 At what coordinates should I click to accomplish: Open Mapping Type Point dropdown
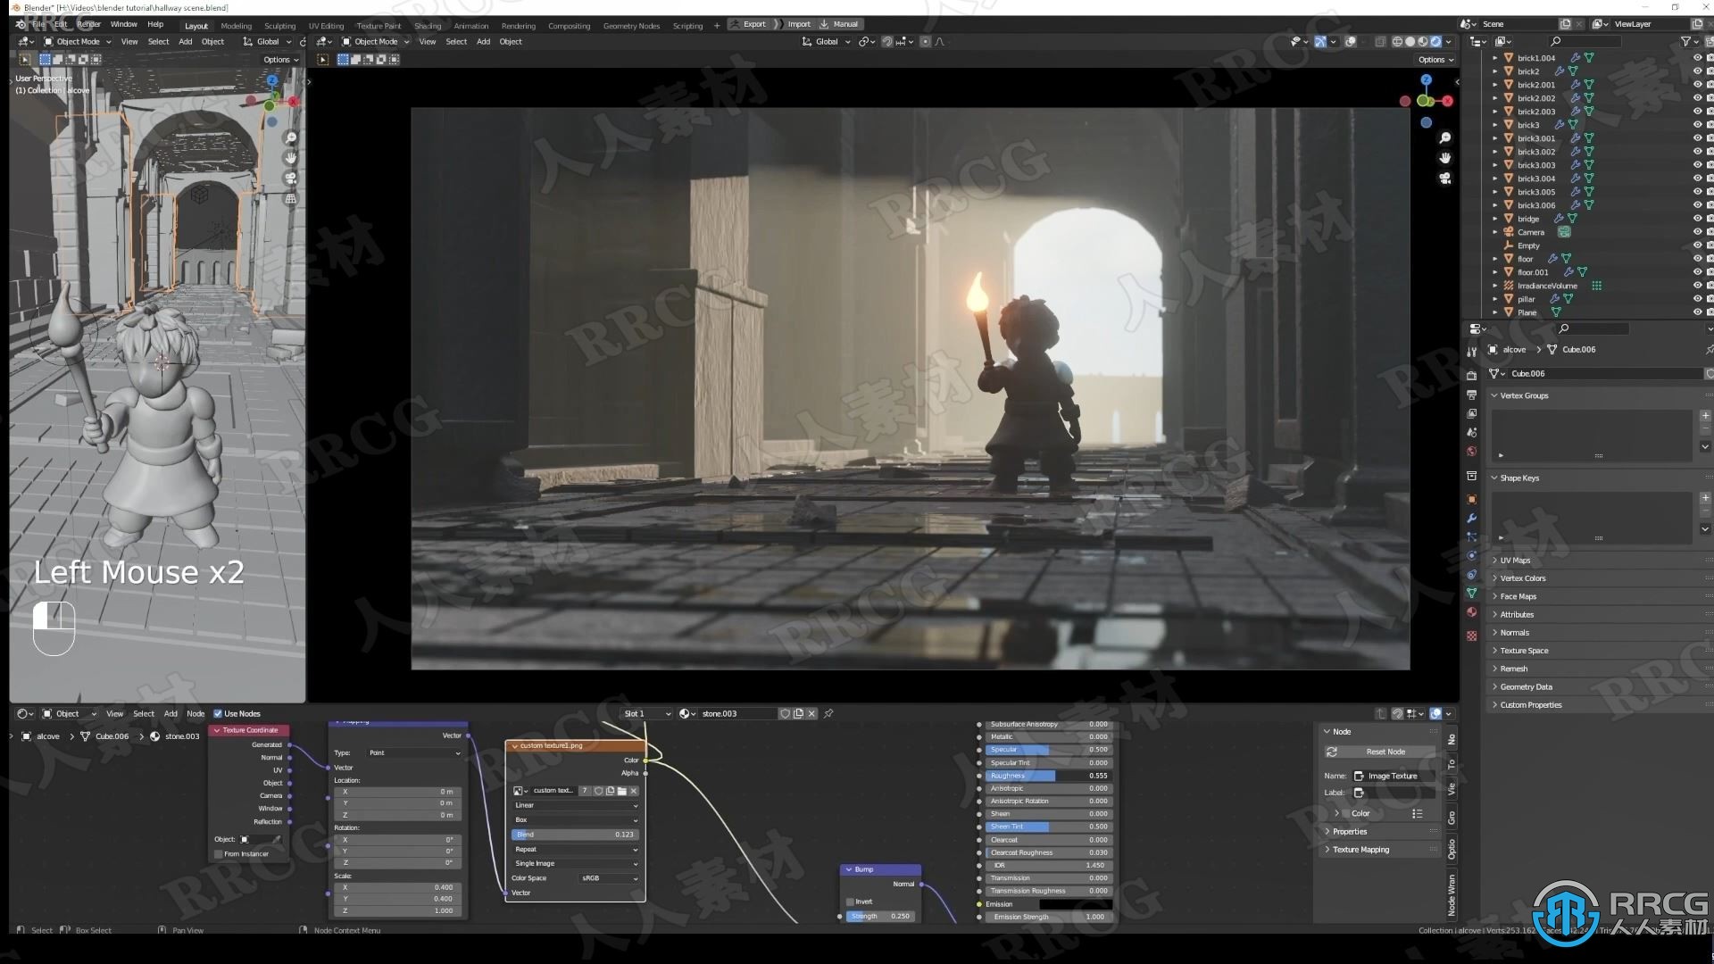pyautogui.click(x=414, y=752)
